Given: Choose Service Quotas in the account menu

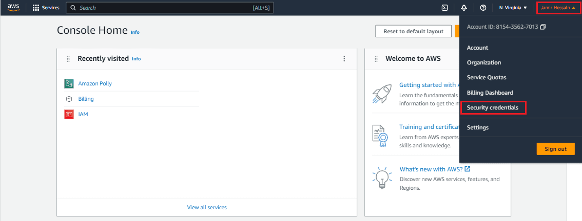Looking at the screenshot, I should 487,78.
